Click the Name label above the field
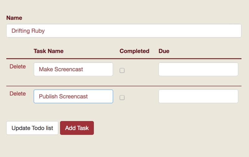Screen dimensions: 249x157 pos(14,18)
